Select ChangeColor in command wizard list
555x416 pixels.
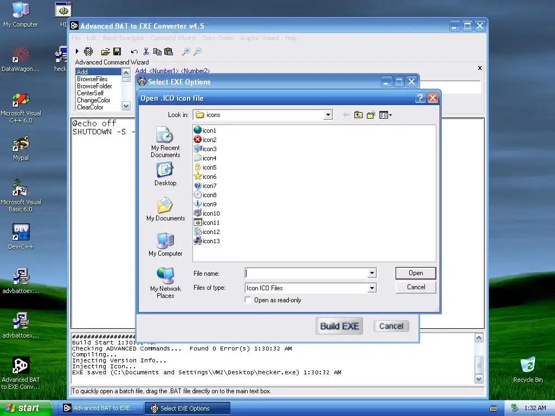pyautogui.click(x=94, y=100)
